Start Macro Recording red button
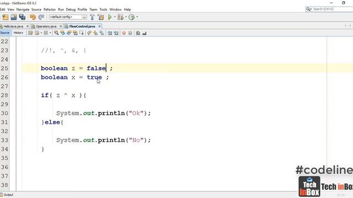Image resolution: width=353 pixels, height=198 pixels. point(124,33)
